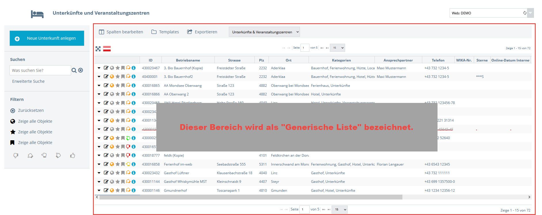
Task: Star the AA Mondsee Oberwang row
Action: [117, 85]
